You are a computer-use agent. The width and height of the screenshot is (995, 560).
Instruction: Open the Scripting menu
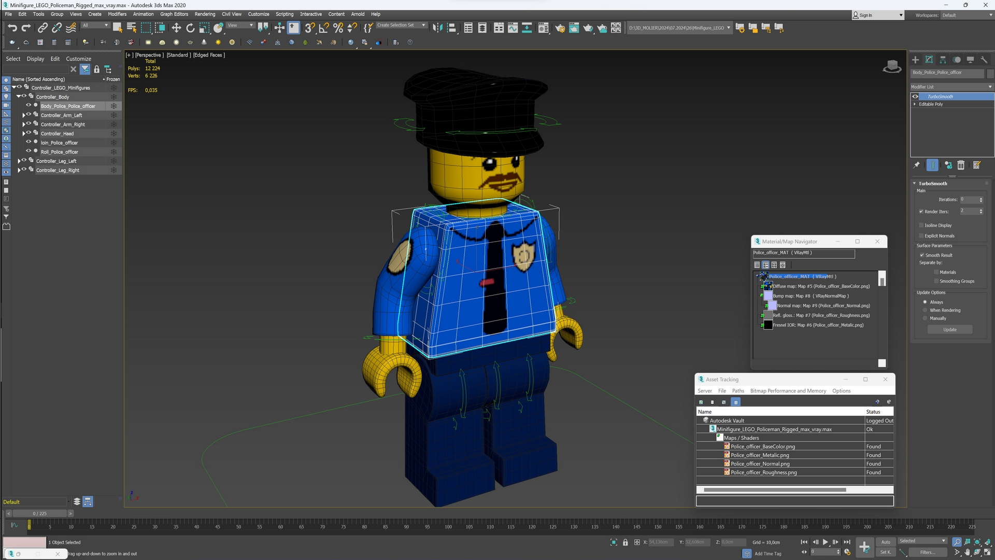click(284, 14)
